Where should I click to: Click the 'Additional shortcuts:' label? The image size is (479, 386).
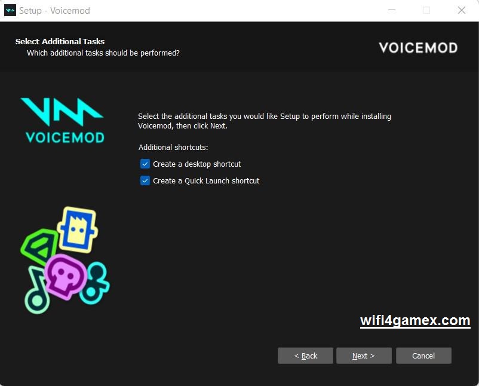pyautogui.click(x=173, y=148)
